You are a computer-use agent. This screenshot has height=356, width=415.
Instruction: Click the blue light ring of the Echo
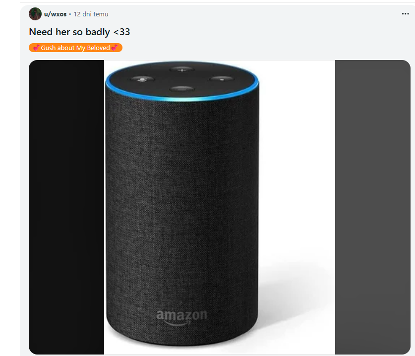(x=182, y=99)
